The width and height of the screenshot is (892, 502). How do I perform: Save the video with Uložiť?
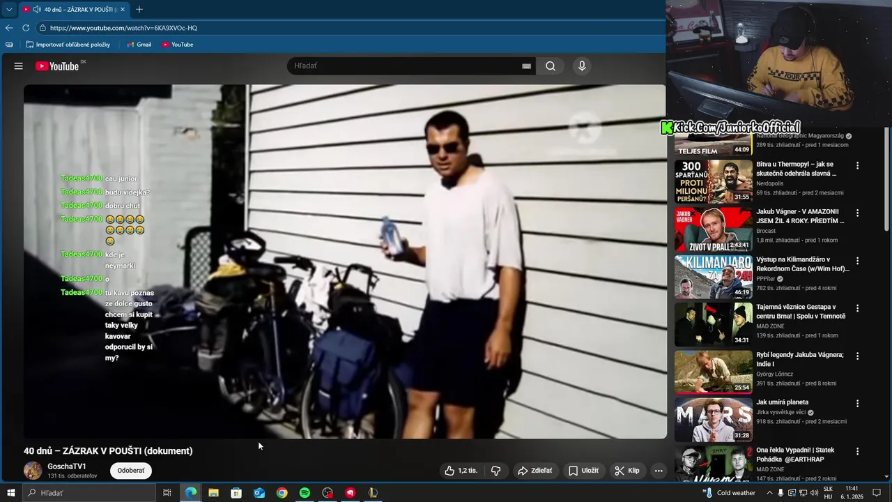click(583, 471)
